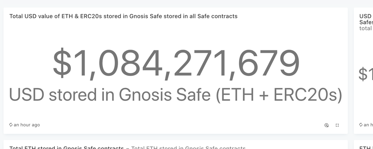Viewport: 373px width, 149px height.
Task: Click the cut-off '$1' counter on the right card
Action: 366,74
